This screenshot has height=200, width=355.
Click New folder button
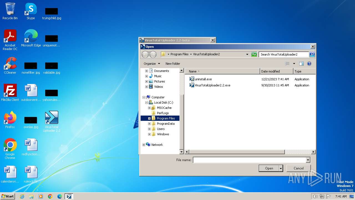[173, 64]
